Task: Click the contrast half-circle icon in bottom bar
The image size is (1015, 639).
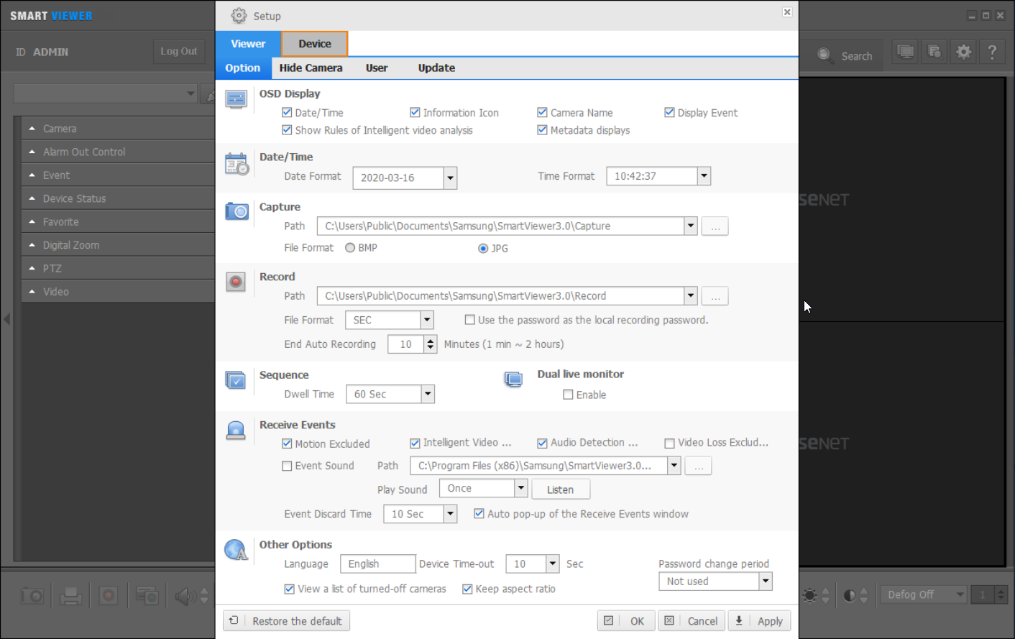Action: click(850, 595)
